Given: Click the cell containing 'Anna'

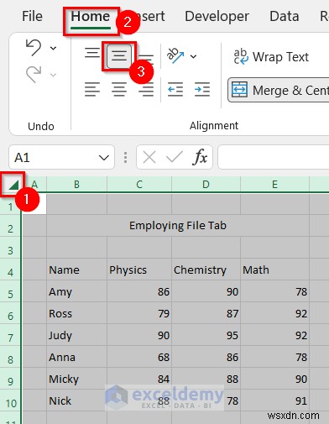Looking at the screenshot, I should click(76, 357).
